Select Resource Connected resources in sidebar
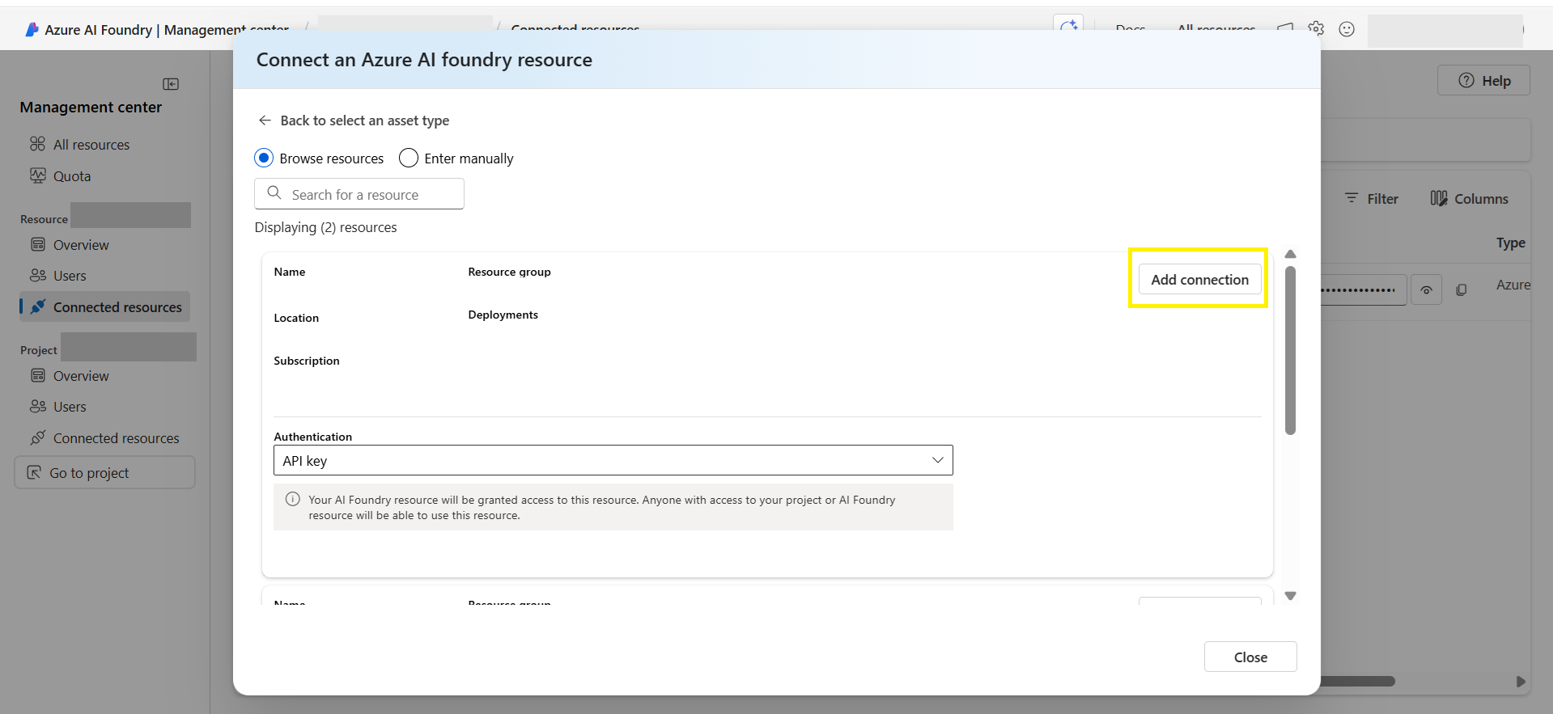Image resolution: width=1553 pixels, height=714 pixels. tap(104, 307)
